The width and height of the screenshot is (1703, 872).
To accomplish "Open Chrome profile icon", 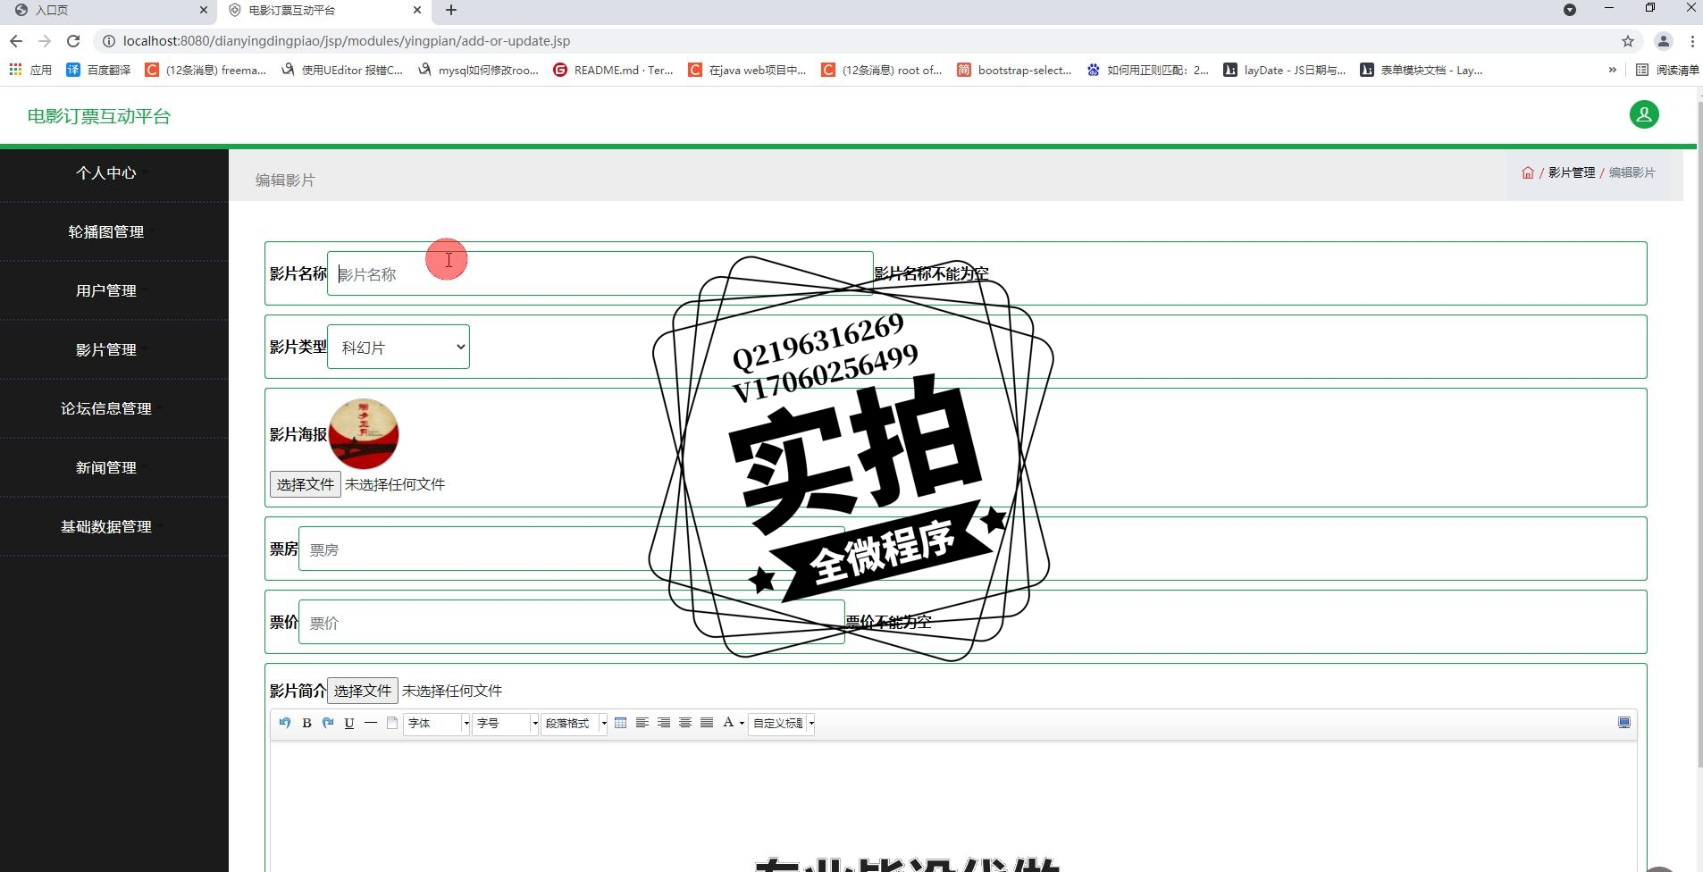I will click(x=1664, y=41).
